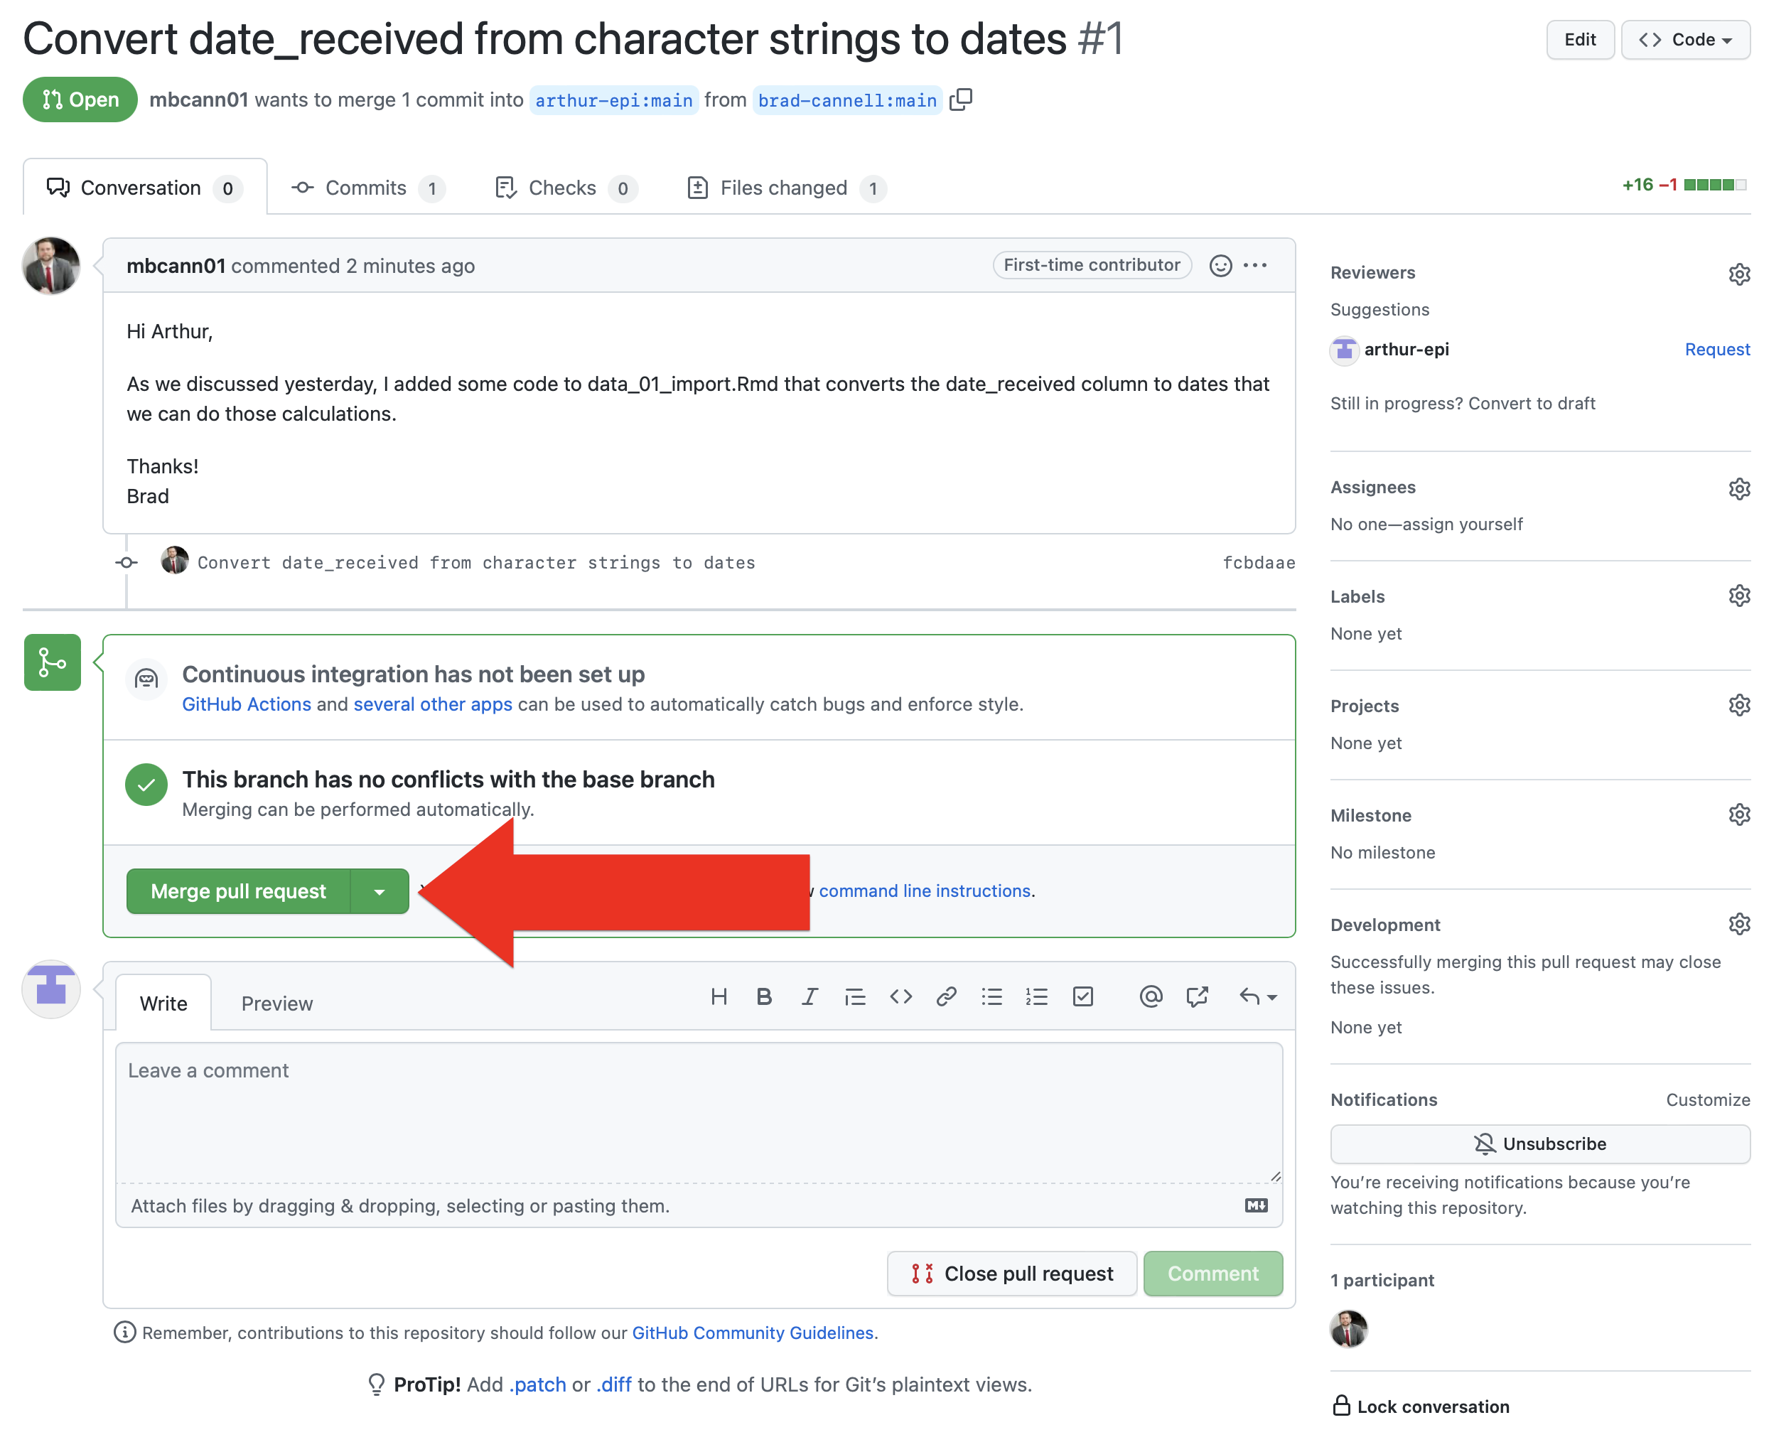Open the commit message link

[x=476, y=563]
